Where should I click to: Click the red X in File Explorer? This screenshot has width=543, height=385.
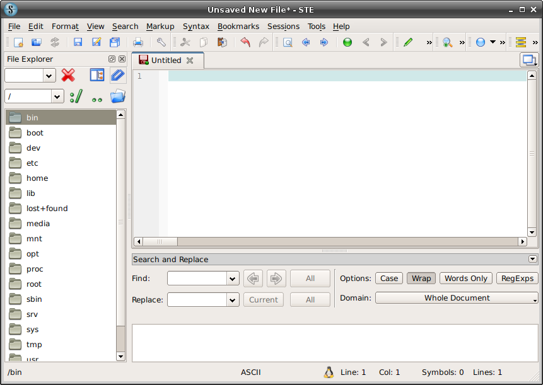68,75
